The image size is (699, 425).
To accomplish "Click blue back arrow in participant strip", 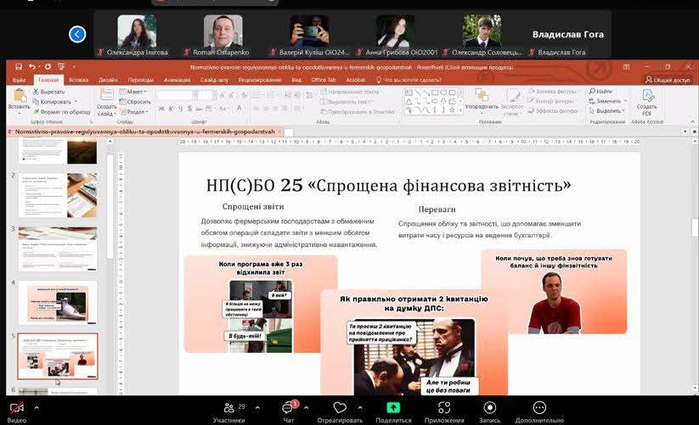I will pyautogui.click(x=77, y=34).
